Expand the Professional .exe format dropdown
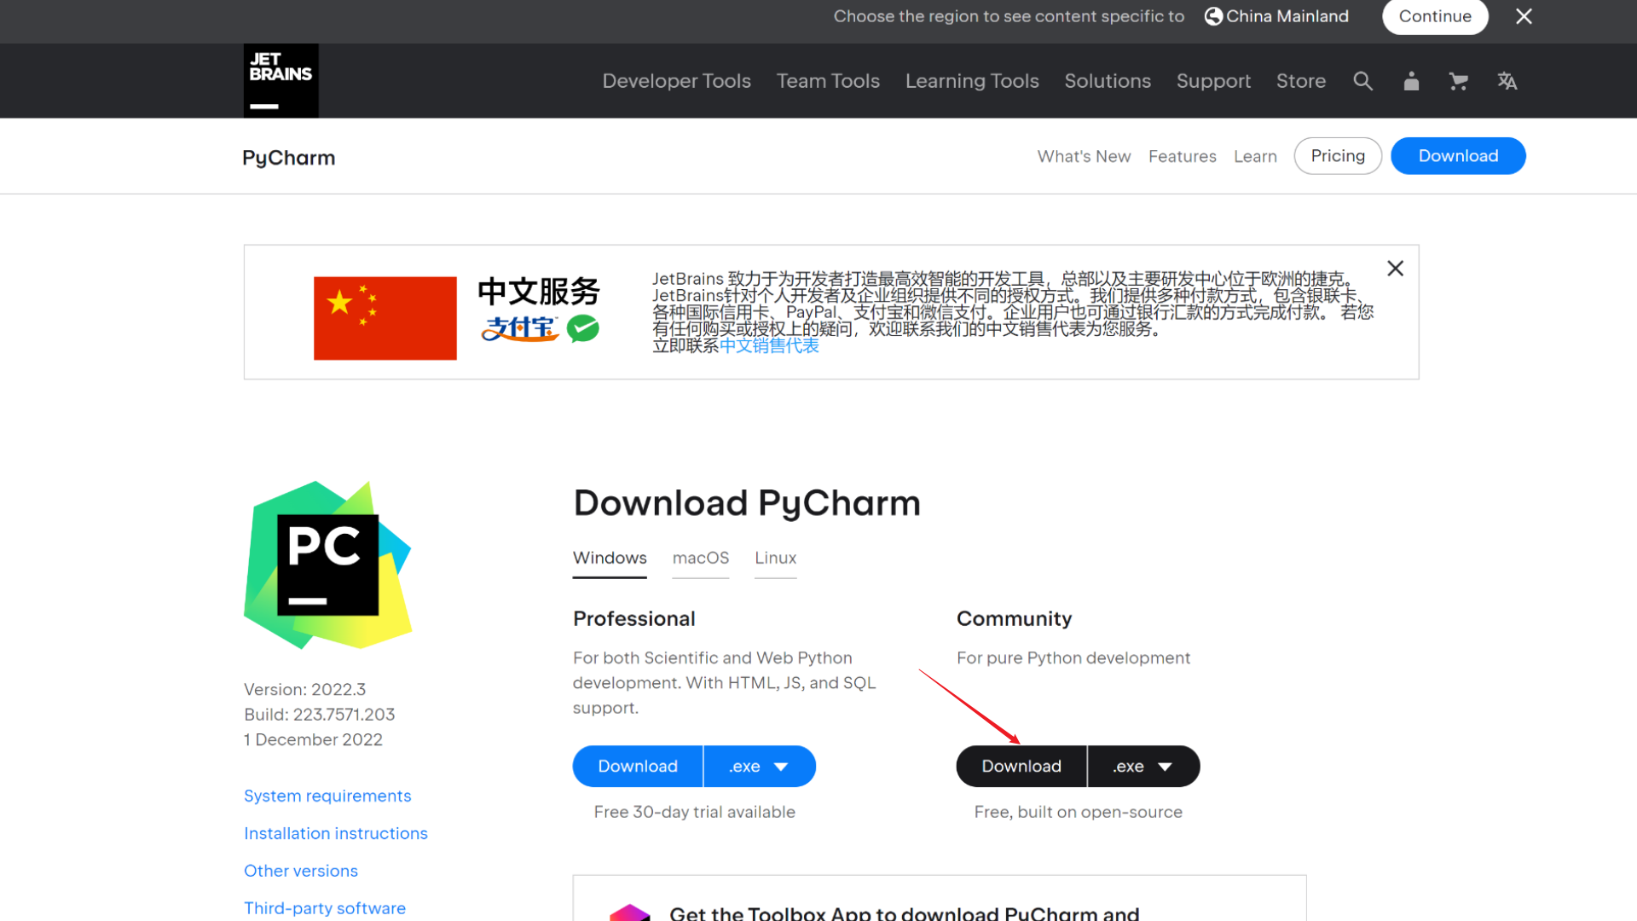1637x921 pixels. point(759,767)
